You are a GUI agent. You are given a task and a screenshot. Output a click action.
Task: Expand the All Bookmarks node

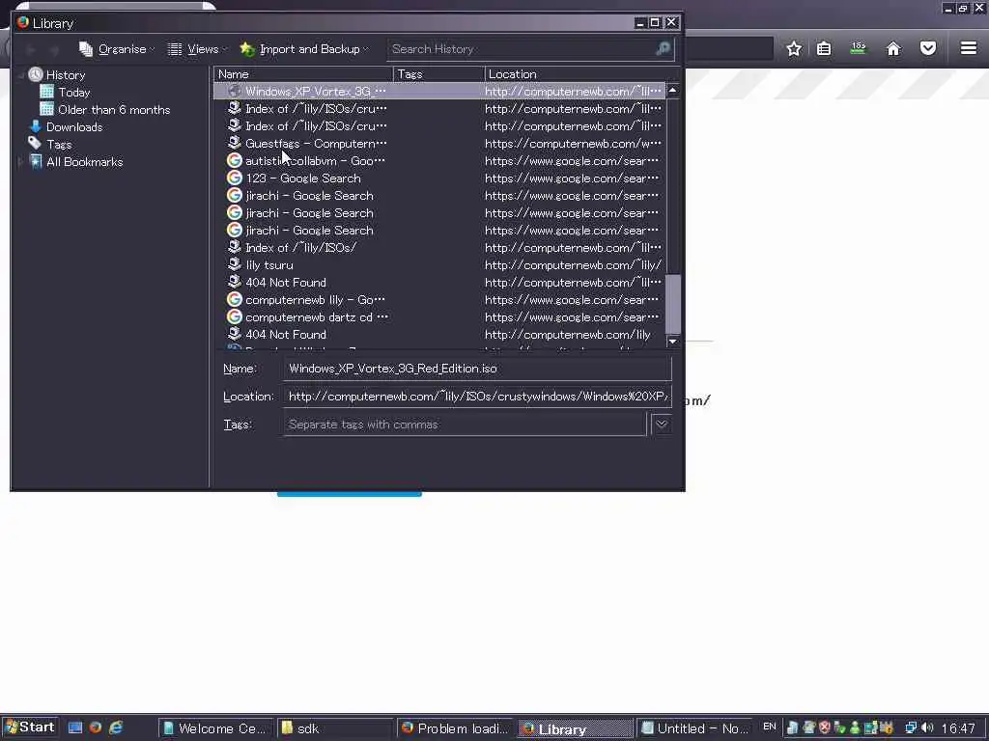[x=21, y=162]
